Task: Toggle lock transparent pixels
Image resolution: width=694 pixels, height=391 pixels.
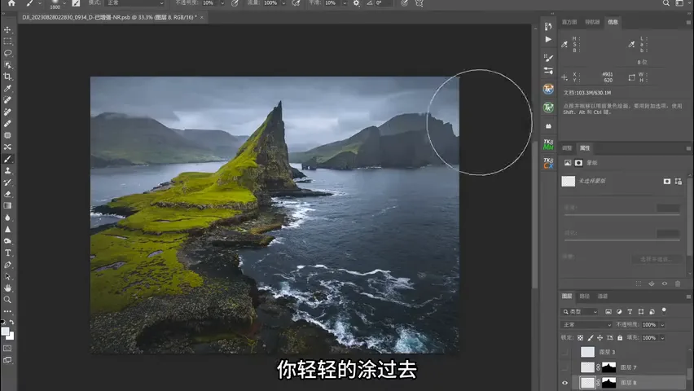Action: (x=580, y=338)
